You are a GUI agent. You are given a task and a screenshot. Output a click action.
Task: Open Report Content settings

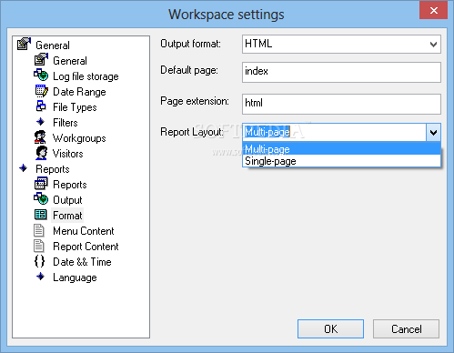click(x=86, y=247)
